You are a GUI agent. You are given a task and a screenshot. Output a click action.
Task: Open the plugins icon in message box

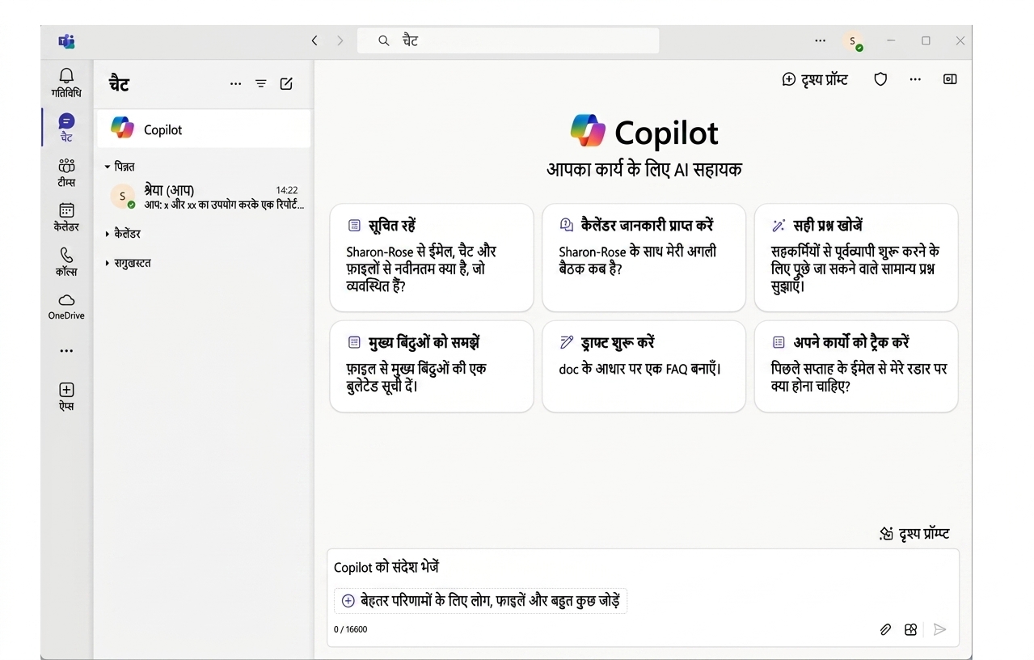[x=911, y=629]
